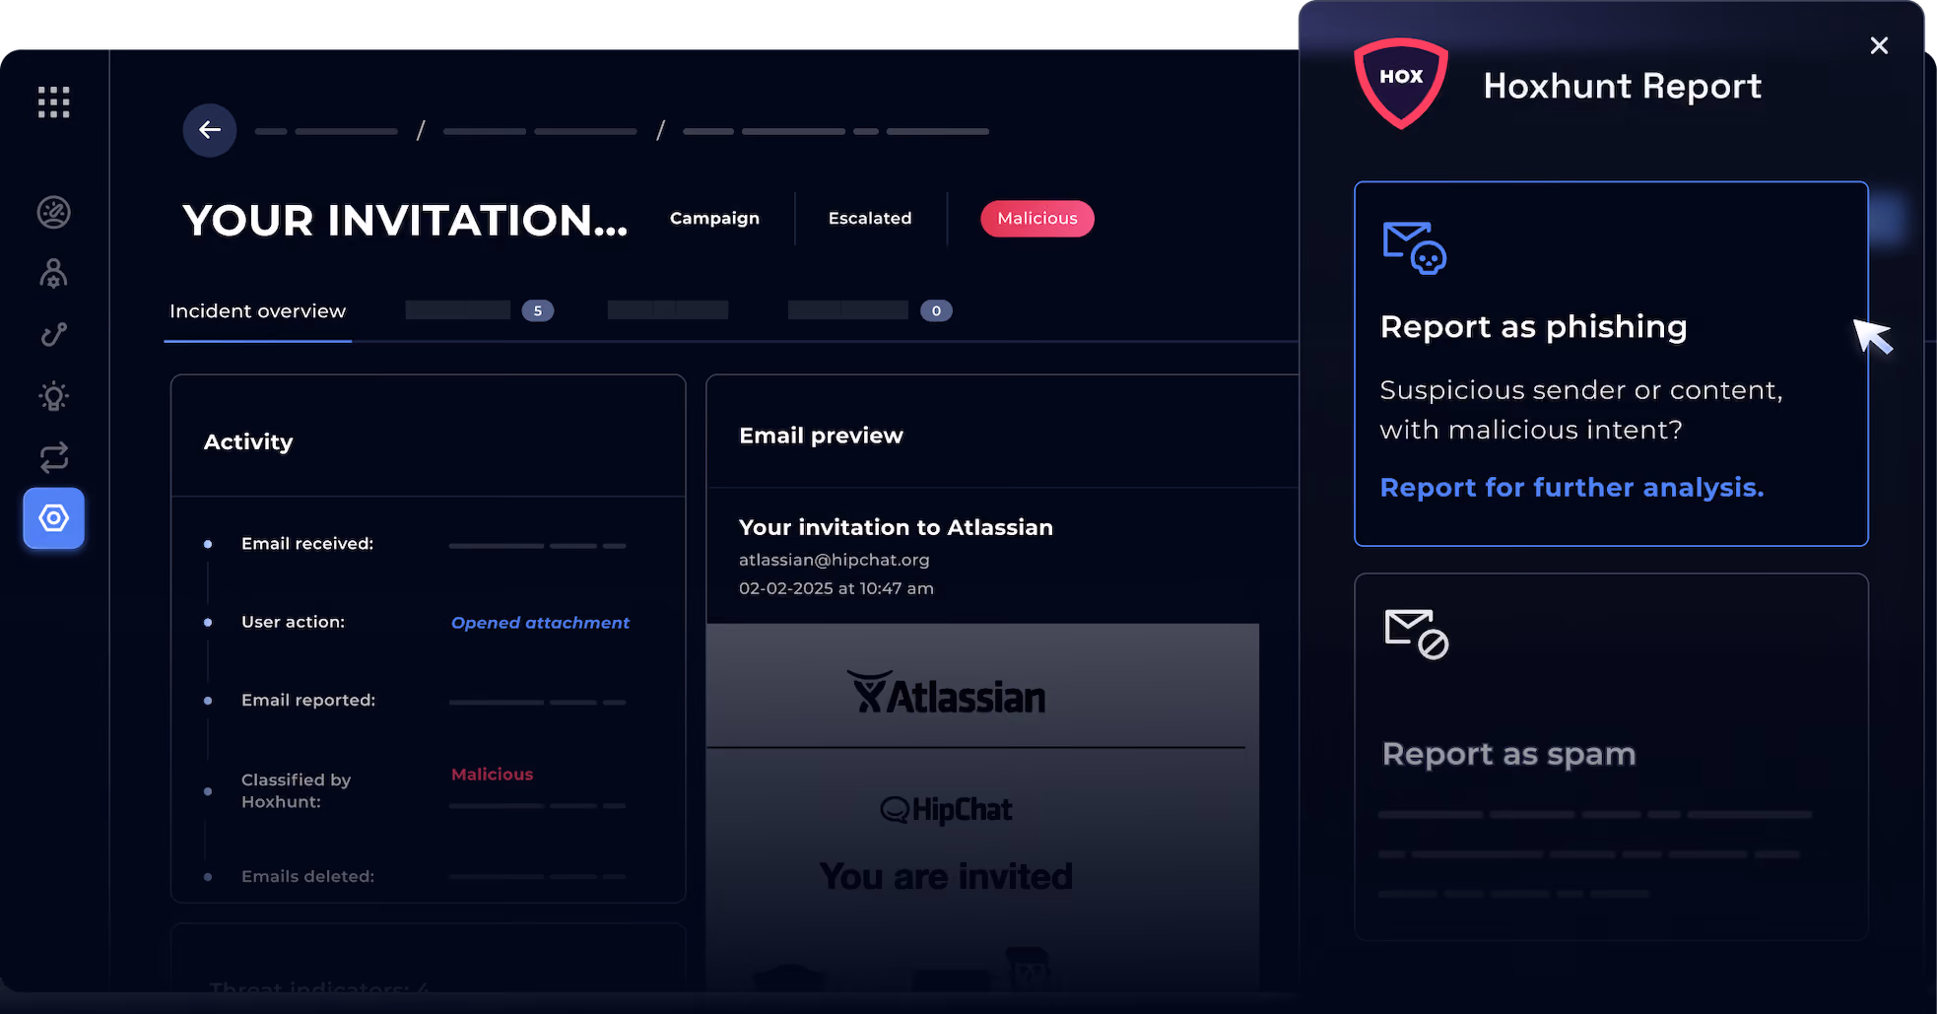Click the Your invitation to Atlassian subject
Screen dimensions: 1937x1014
click(x=896, y=527)
